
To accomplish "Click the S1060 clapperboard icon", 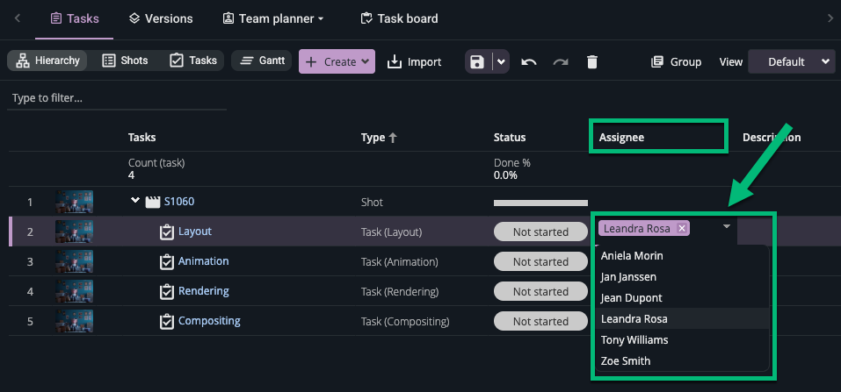I will tap(153, 202).
